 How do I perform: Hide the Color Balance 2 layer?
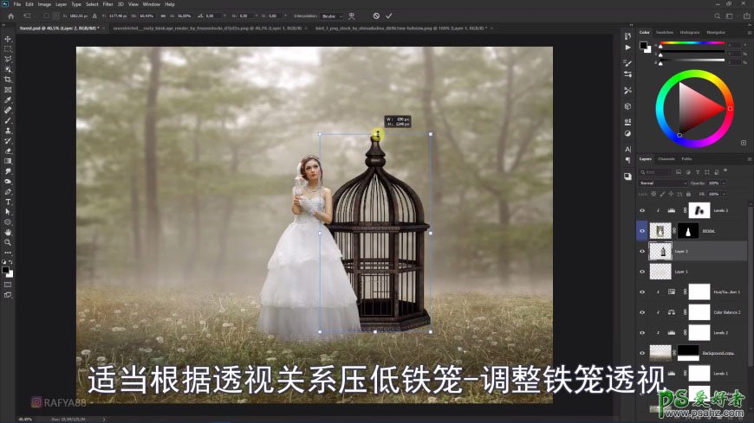pyautogui.click(x=642, y=312)
